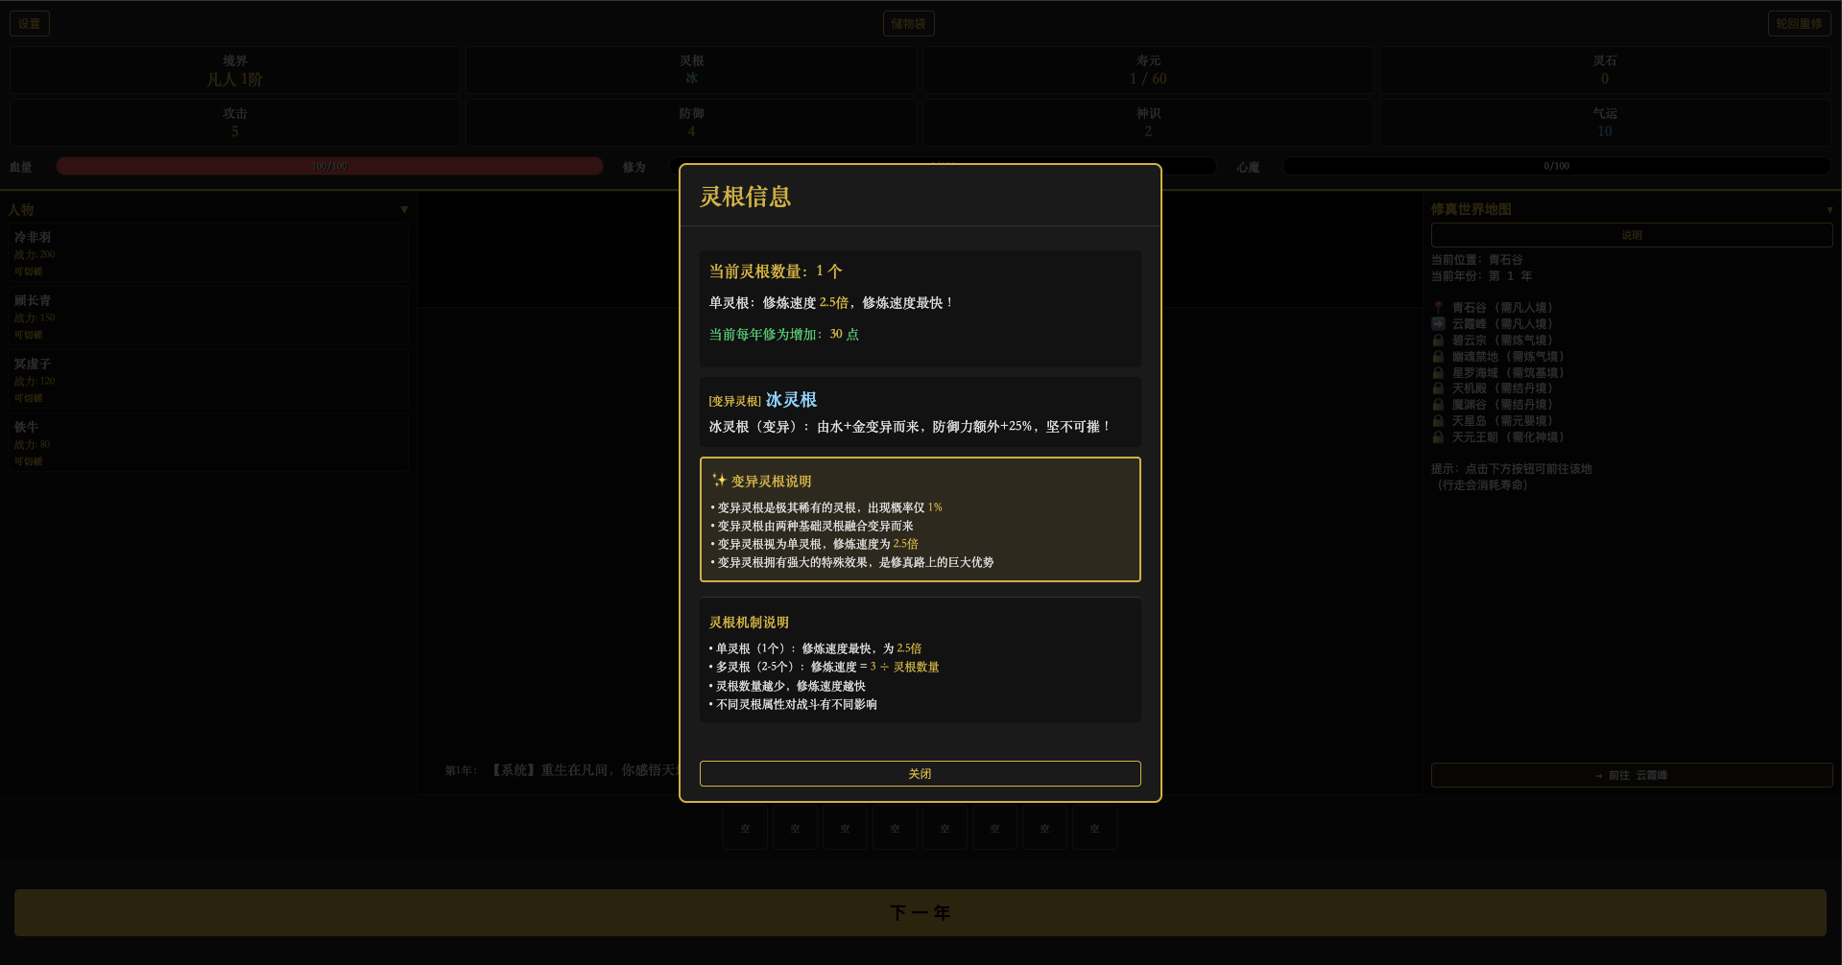Collapse the 人物 panel with its arrow

coord(404,209)
